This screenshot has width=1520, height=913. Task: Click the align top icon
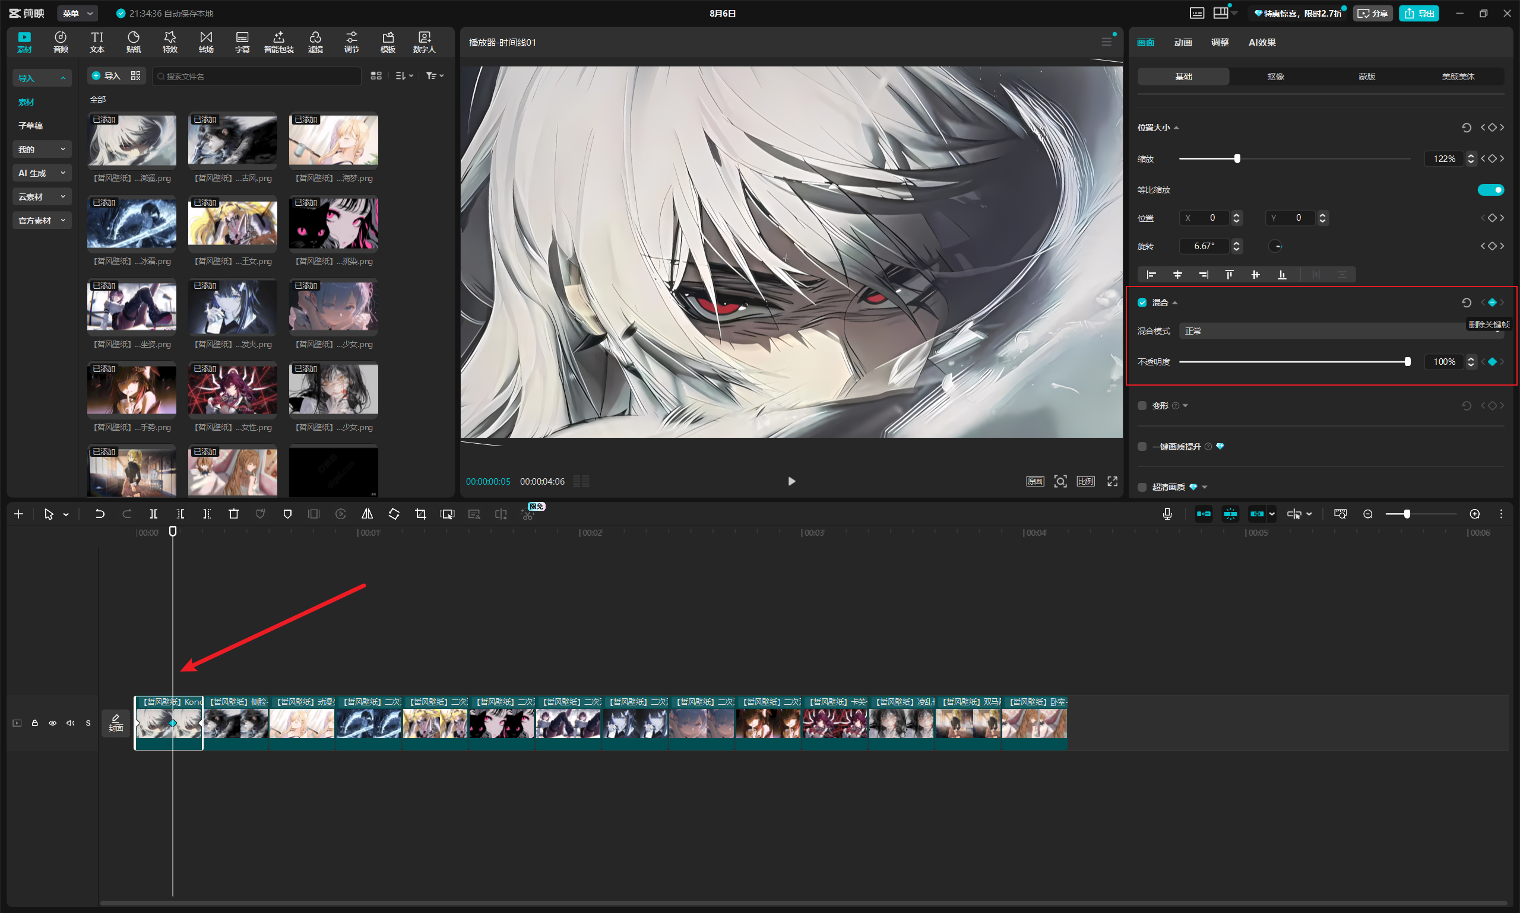1230,275
